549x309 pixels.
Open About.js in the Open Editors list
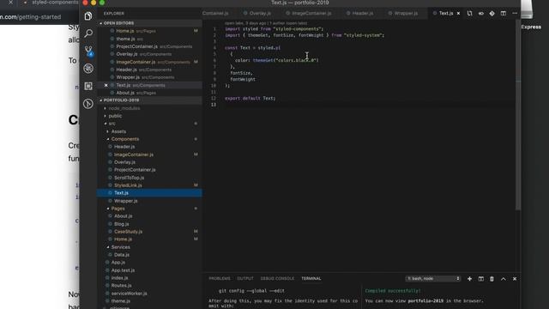(x=150, y=93)
